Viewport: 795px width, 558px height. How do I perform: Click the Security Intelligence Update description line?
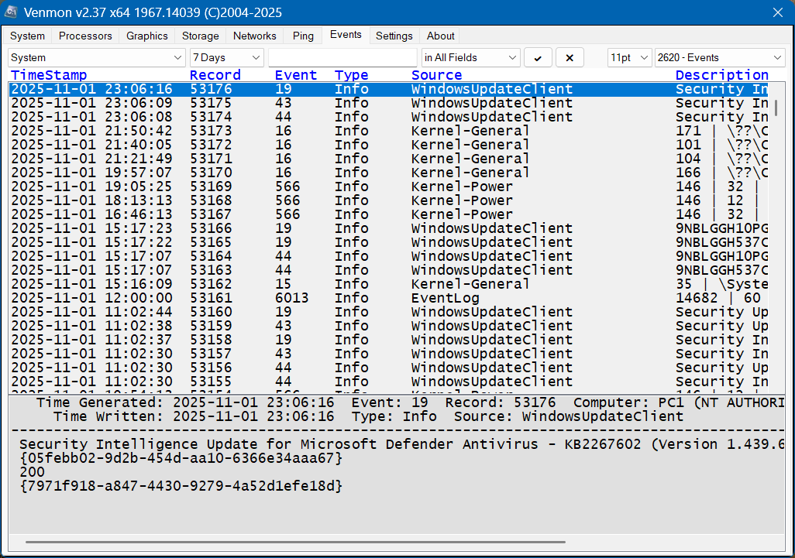401,444
